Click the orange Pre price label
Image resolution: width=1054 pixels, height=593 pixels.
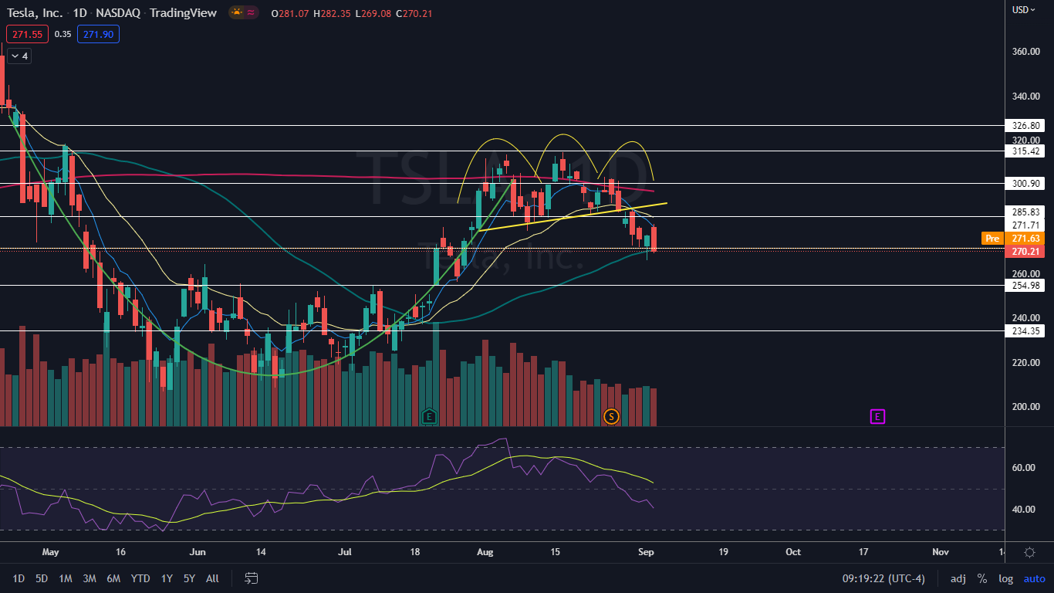(992, 239)
